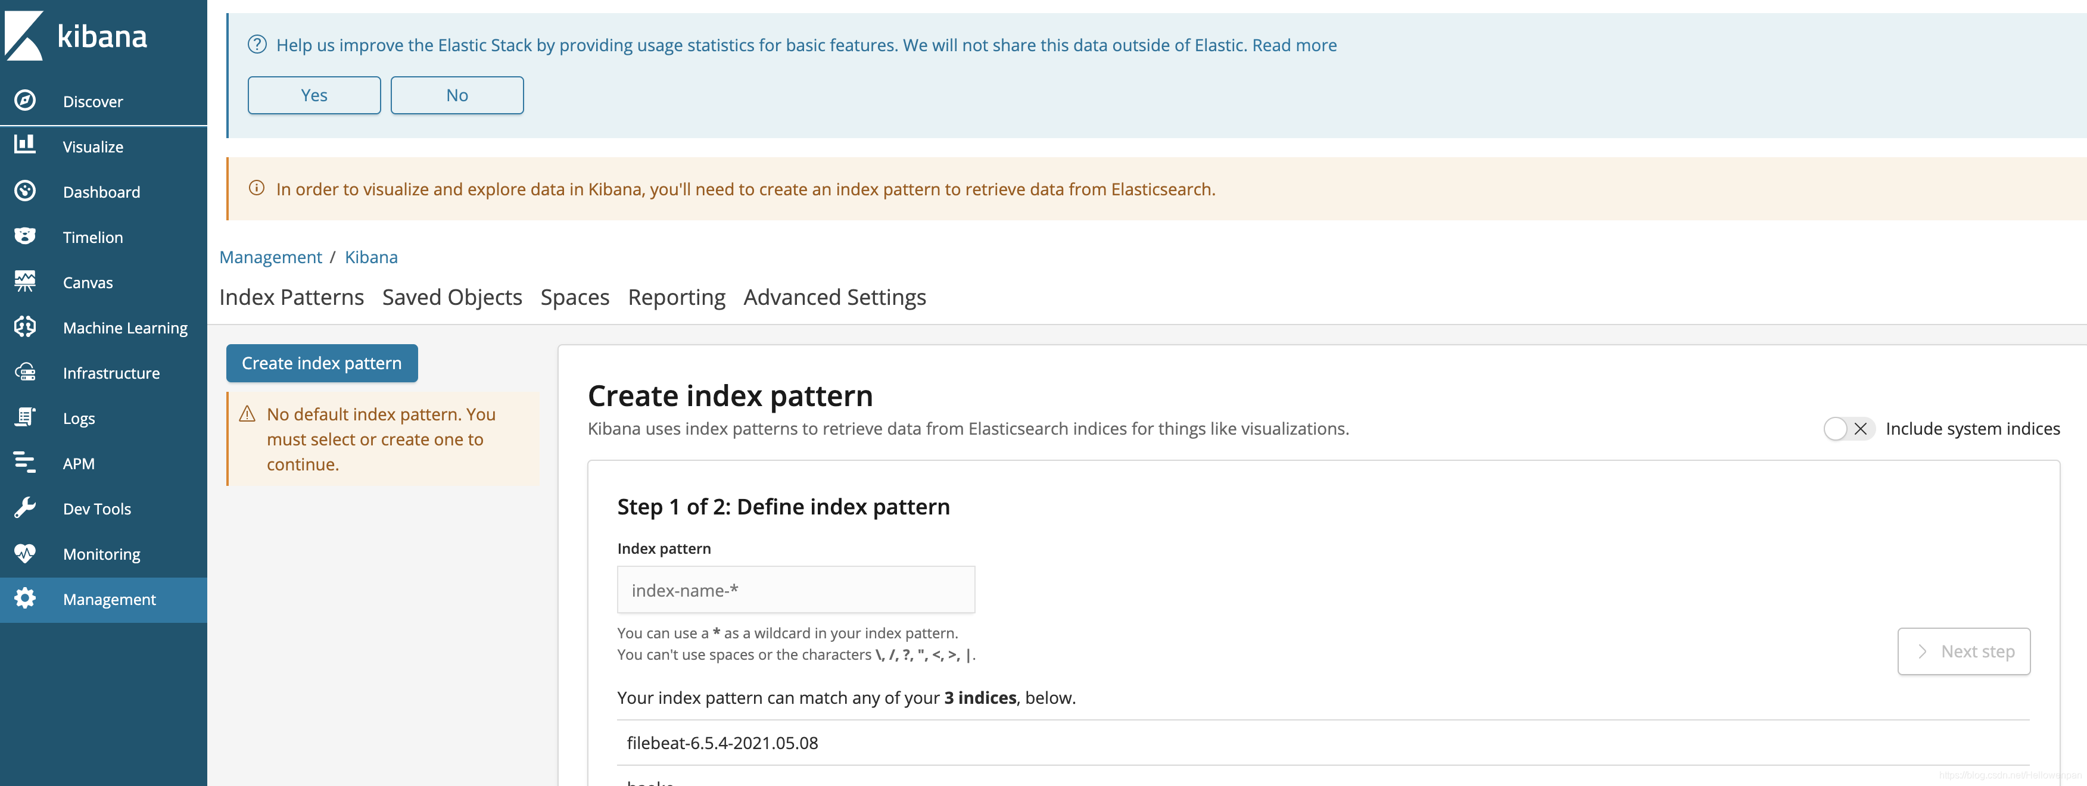Open Dev Tools via its wrench icon
This screenshot has height=786, width=2087.
pos(25,508)
